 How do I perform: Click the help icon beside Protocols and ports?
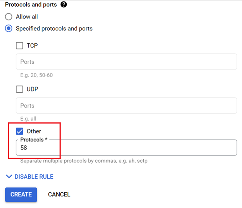(x=64, y=5)
